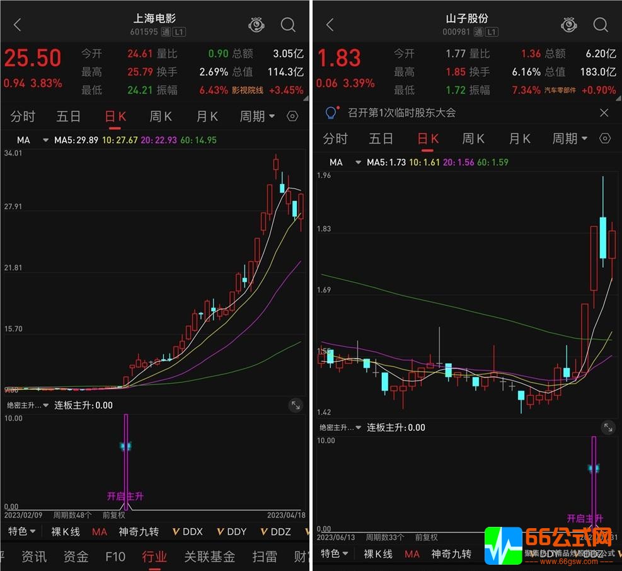Tap butterfly marker in 山子股份 indicator panel
Image resolution: width=622 pixels, height=571 pixels.
594,469
